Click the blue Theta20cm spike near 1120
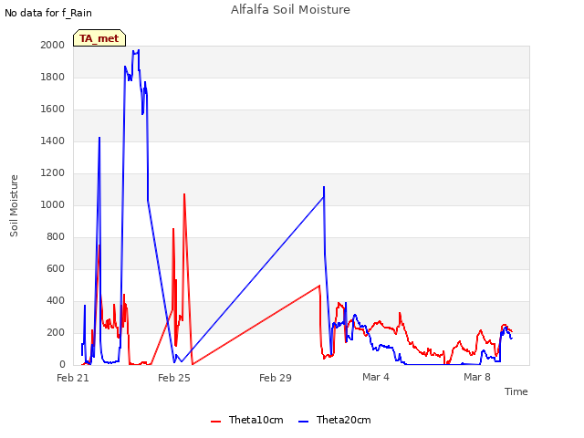The height and width of the screenshot is (438, 584). [324, 187]
